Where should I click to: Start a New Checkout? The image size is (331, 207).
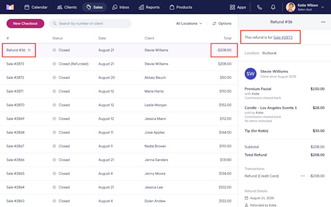tap(25, 23)
